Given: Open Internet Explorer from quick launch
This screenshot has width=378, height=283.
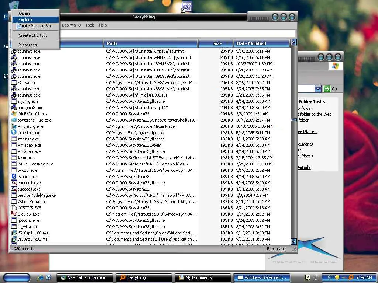Looking at the screenshot, I should click(x=41, y=277).
